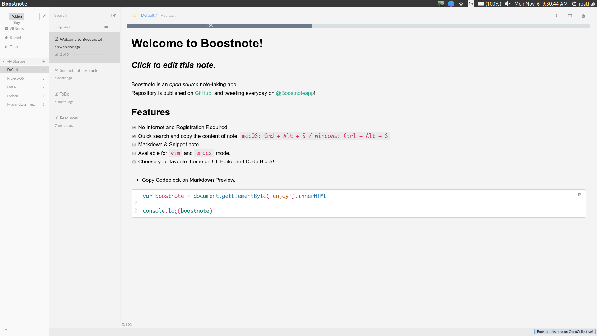
Task: Star the Welcome to Boostnote note
Action: [134, 15]
